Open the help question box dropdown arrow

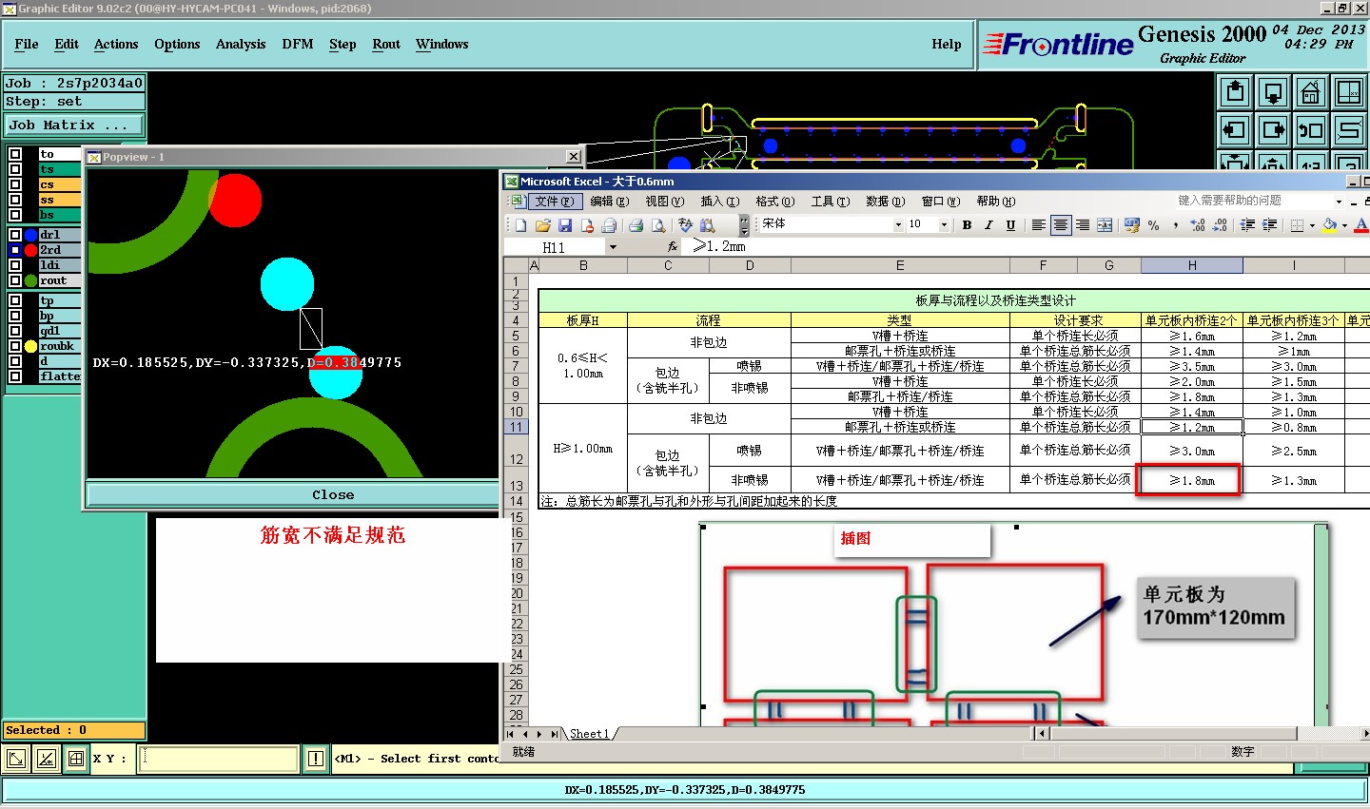pyautogui.click(x=1339, y=202)
